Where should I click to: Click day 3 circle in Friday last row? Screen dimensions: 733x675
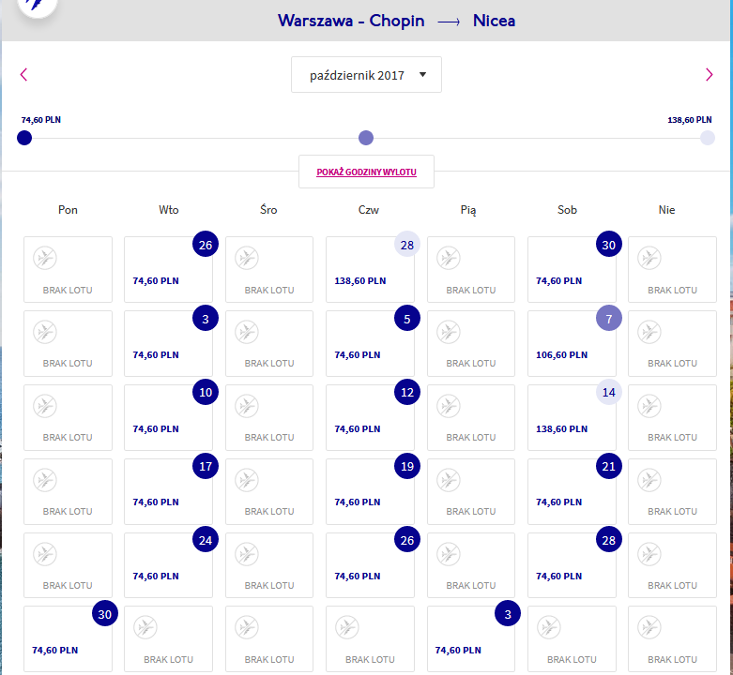point(508,614)
